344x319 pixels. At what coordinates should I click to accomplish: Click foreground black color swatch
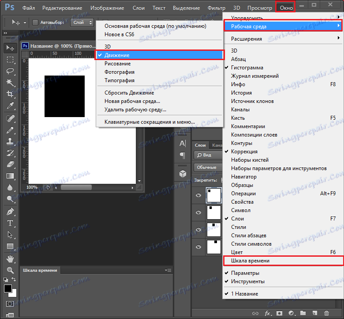pos(7,289)
